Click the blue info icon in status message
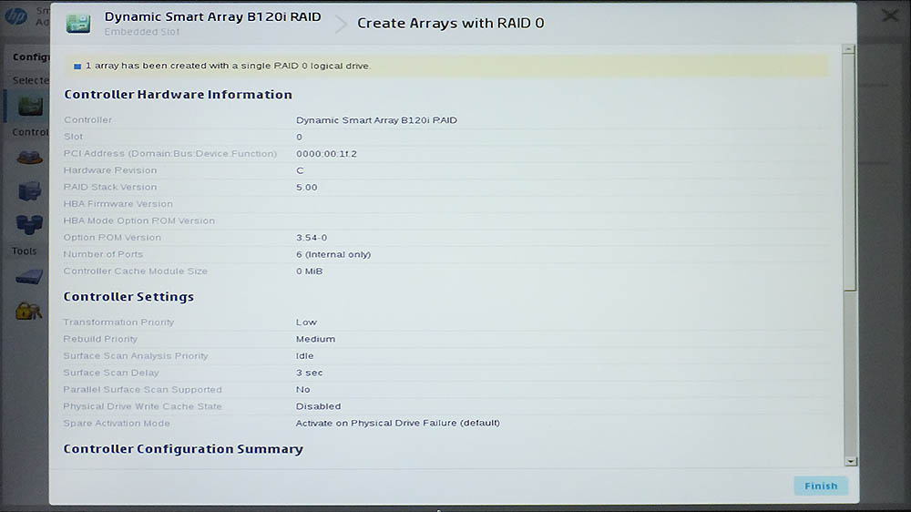911x512 pixels. pos(77,67)
